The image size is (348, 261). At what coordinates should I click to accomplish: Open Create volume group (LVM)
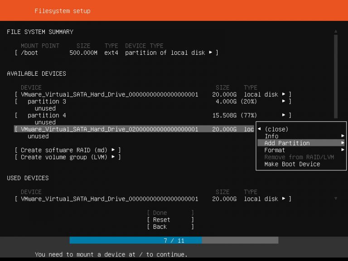pos(68,157)
